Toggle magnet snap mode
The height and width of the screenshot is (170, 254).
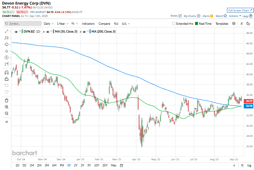coord(7,72)
